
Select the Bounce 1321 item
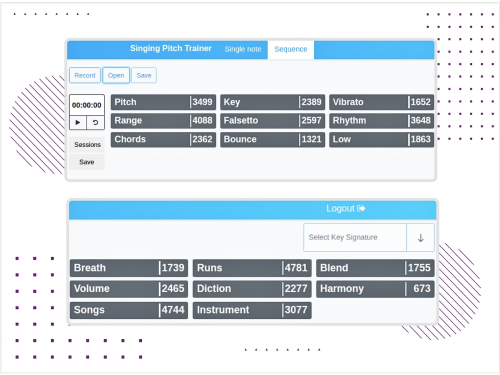click(x=272, y=139)
